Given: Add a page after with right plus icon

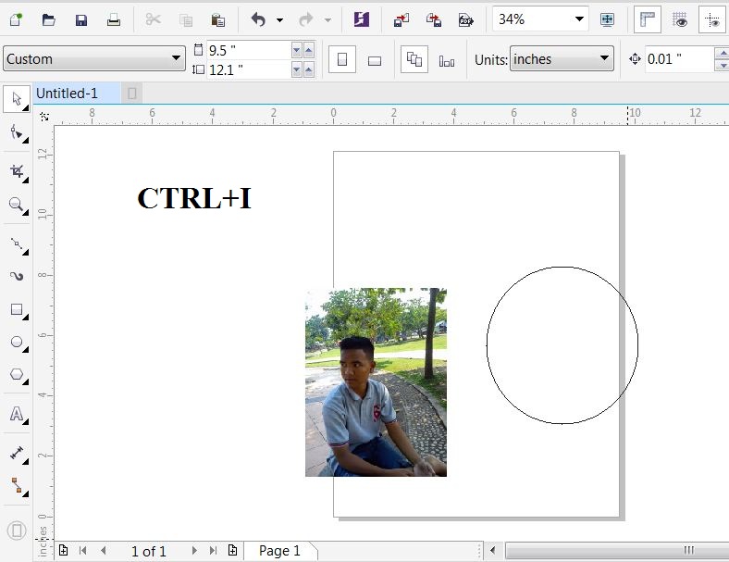Looking at the screenshot, I should 232,550.
